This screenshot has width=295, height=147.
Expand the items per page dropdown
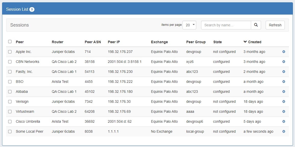pos(189,25)
